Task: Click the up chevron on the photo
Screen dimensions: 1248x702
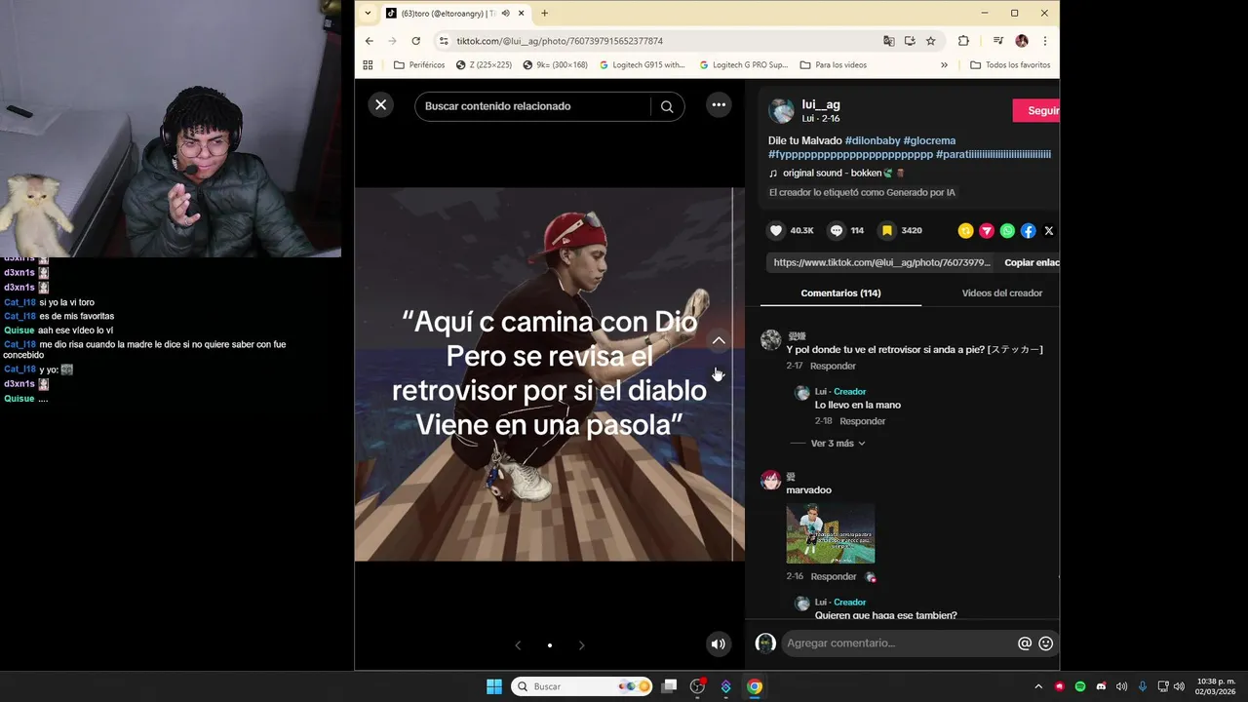Action: tap(719, 340)
